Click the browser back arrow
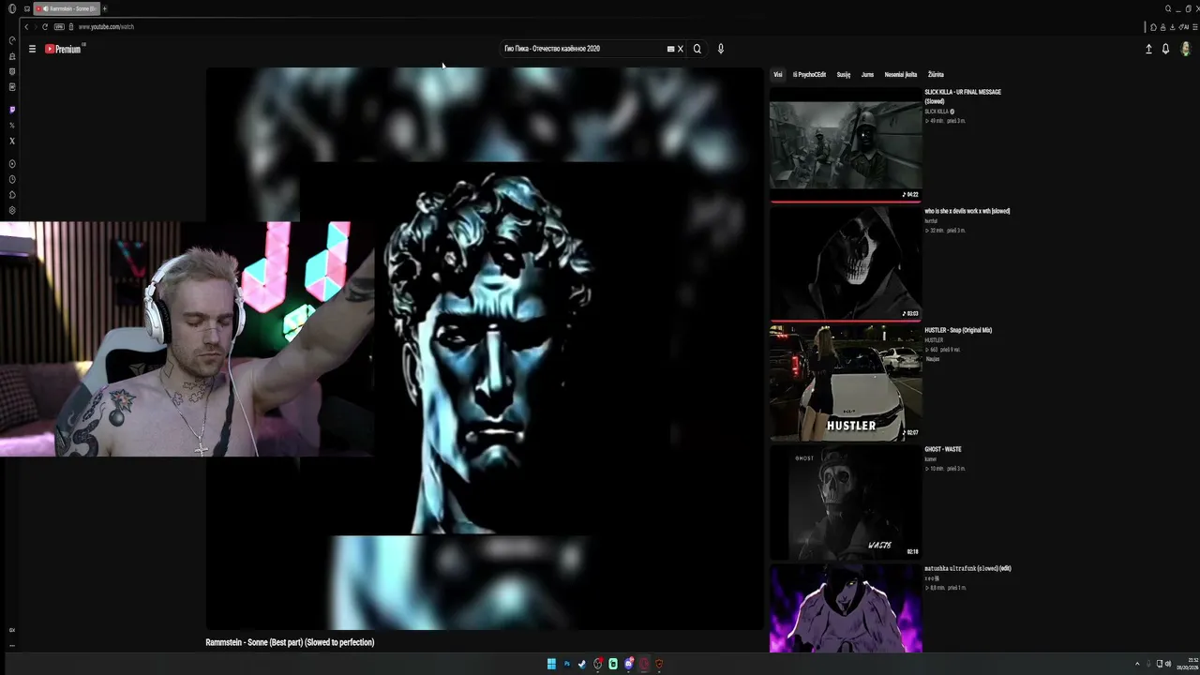Screen dimensions: 1200x675 [x=26, y=27]
